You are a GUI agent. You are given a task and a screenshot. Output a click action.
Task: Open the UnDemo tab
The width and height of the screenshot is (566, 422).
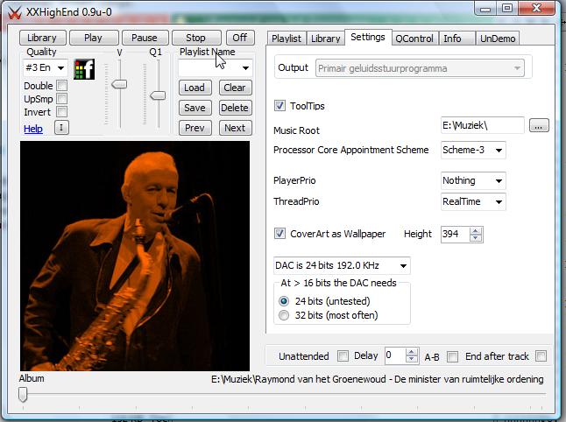(x=498, y=39)
